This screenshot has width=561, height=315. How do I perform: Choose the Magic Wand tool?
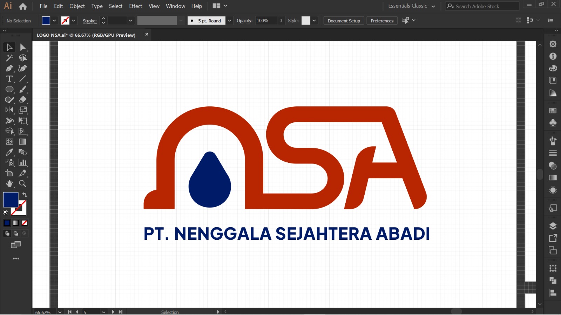tap(9, 58)
